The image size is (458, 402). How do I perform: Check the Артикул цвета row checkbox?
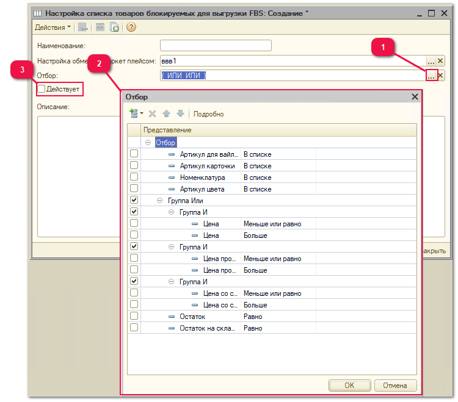[x=134, y=188]
